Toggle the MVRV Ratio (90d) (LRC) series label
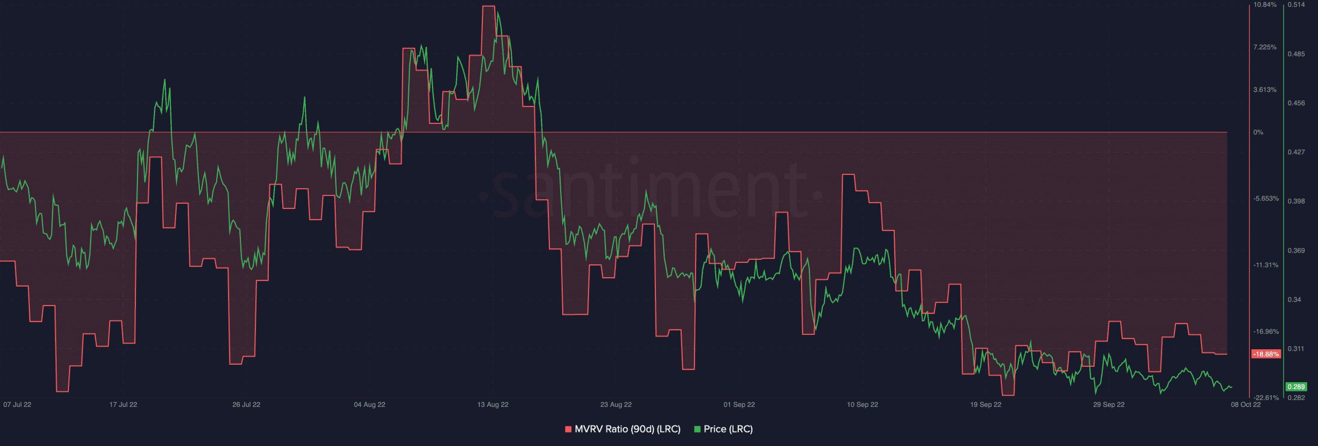 click(x=627, y=429)
